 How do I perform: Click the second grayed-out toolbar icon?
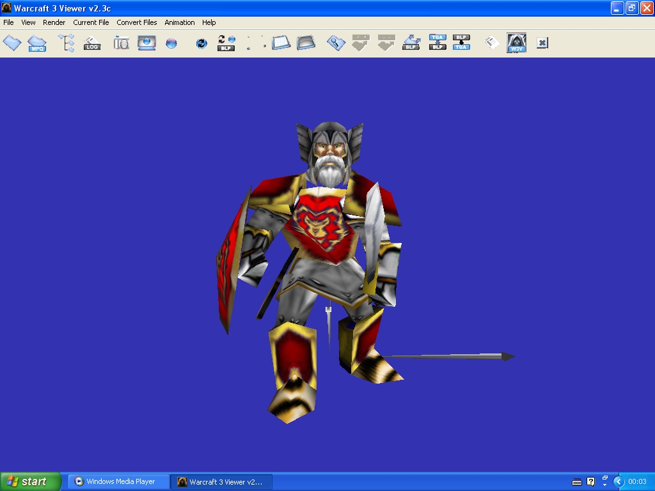click(386, 43)
